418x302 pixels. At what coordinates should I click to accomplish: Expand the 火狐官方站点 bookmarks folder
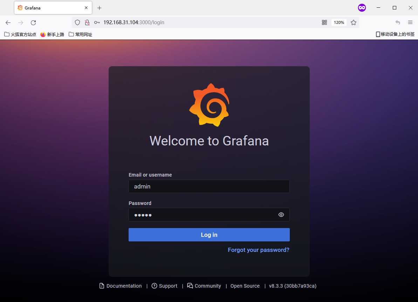pyautogui.click(x=20, y=34)
